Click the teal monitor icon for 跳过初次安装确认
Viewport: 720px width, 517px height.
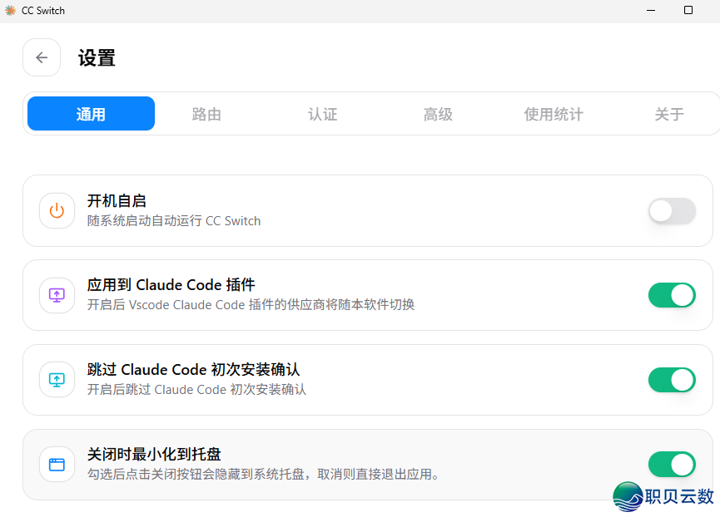tap(57, 380)
